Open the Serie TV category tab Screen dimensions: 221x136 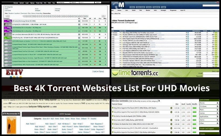coord(183,10)
